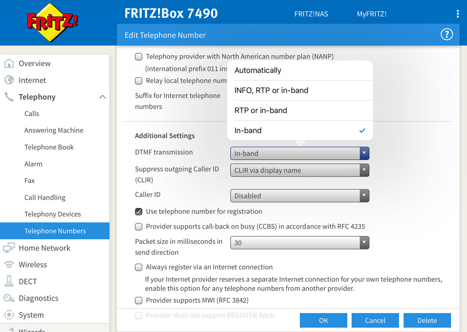
Task: Open FRITZ!NAS from the header
Action: (x=311, y=14)
